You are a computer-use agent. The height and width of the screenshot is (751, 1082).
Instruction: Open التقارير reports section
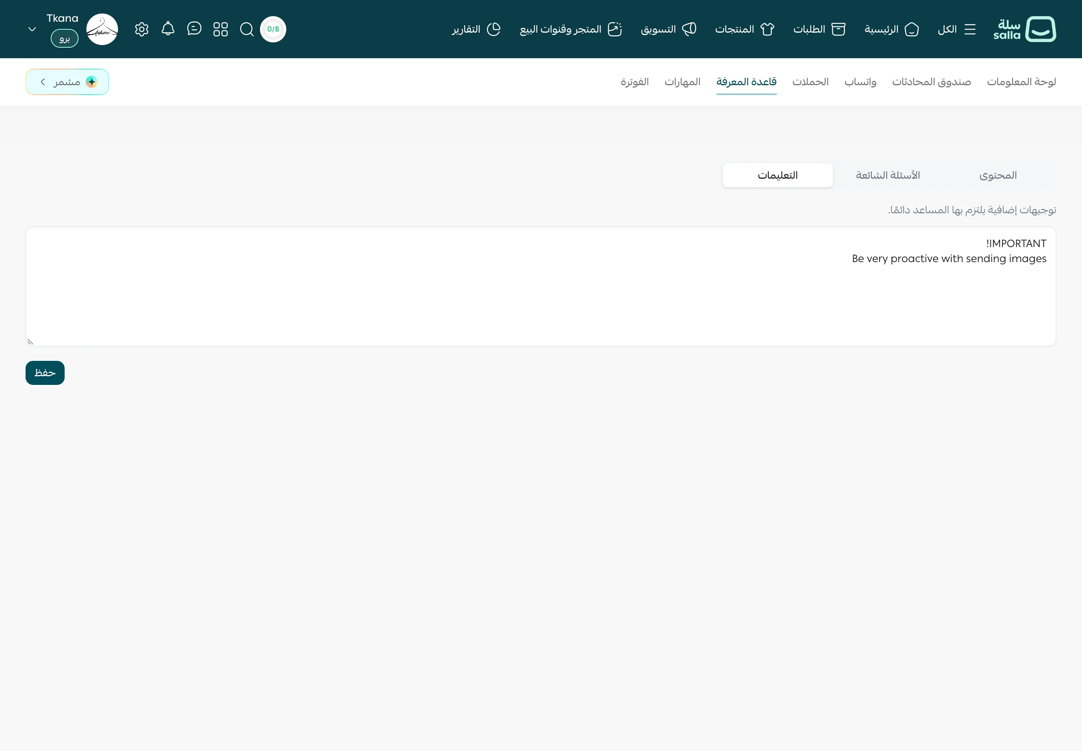(476, 29)
